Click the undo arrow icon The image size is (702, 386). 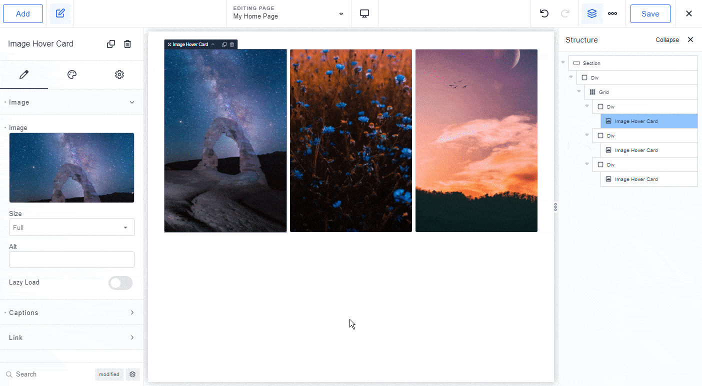(544, 13)
